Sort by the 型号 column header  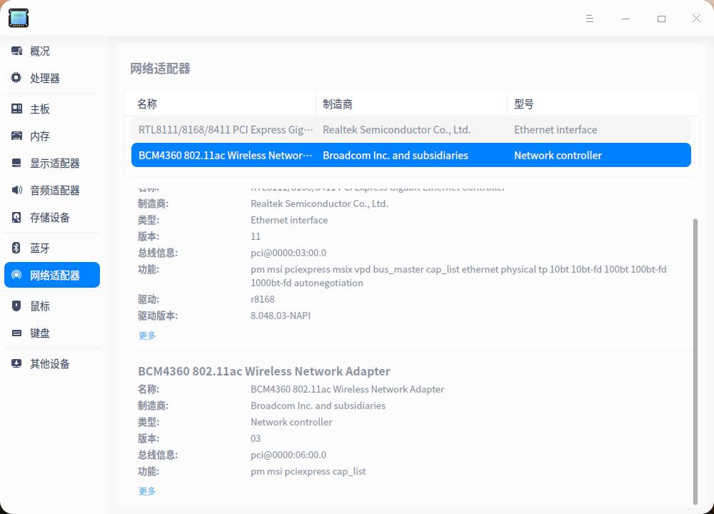[523, 104]
